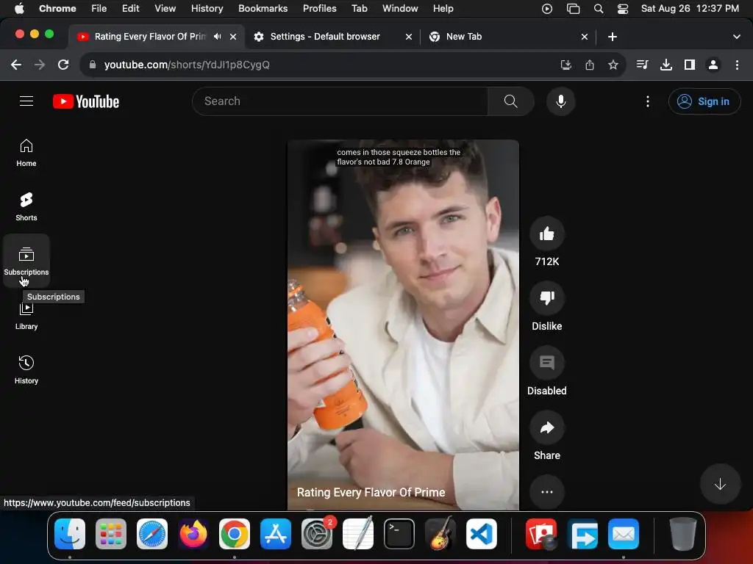Screen dimensions: 753x564
Task: Select Rating Every Flavor Of Prime tab
Action: [149, 37]
